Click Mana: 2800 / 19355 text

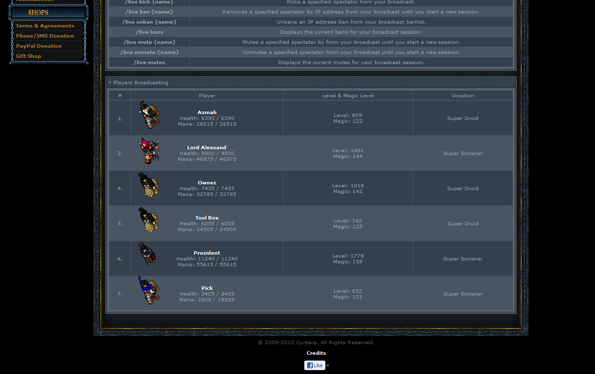click(207, 300)
